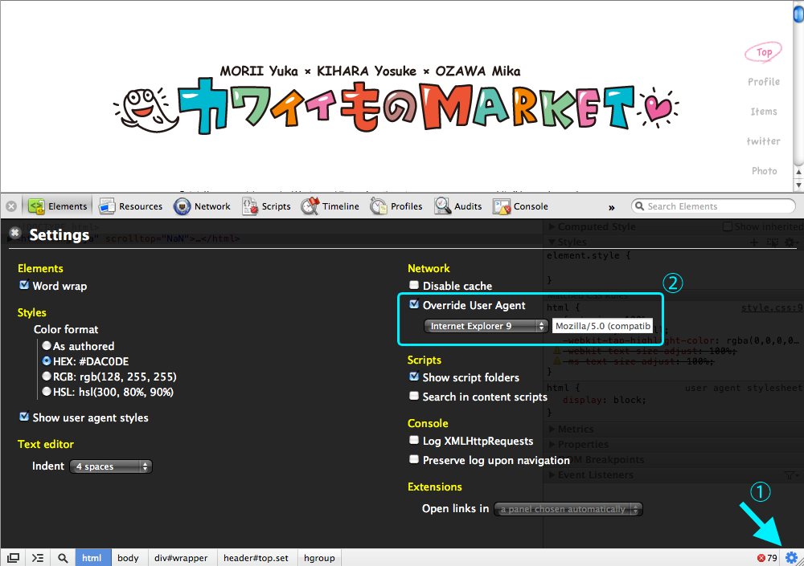804x566 pixels.
Task: Open the Profile link on page
Action: [x=764, y=82]
